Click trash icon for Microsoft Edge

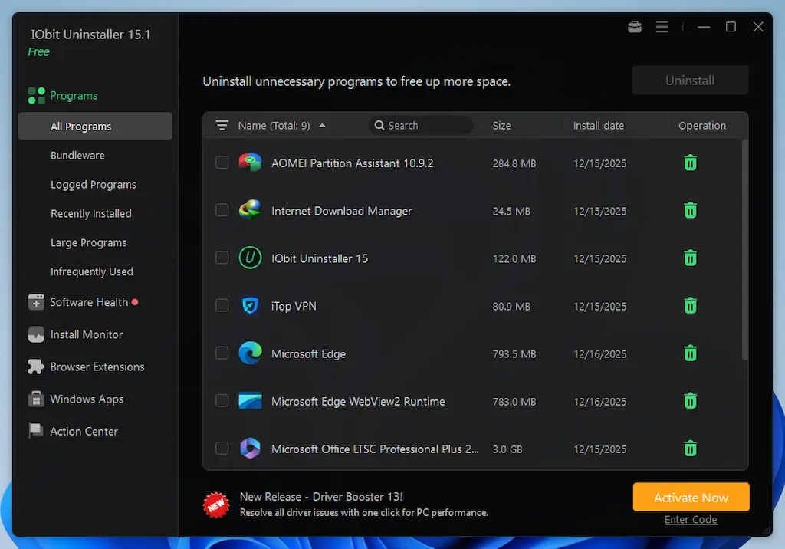(691, 353)
